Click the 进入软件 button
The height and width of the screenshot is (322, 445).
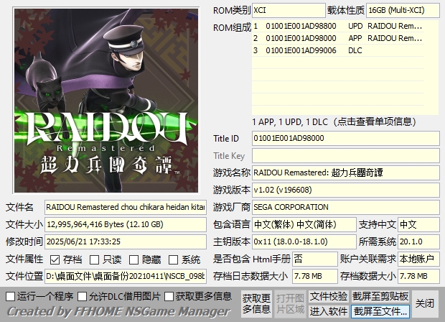[329, 311]
